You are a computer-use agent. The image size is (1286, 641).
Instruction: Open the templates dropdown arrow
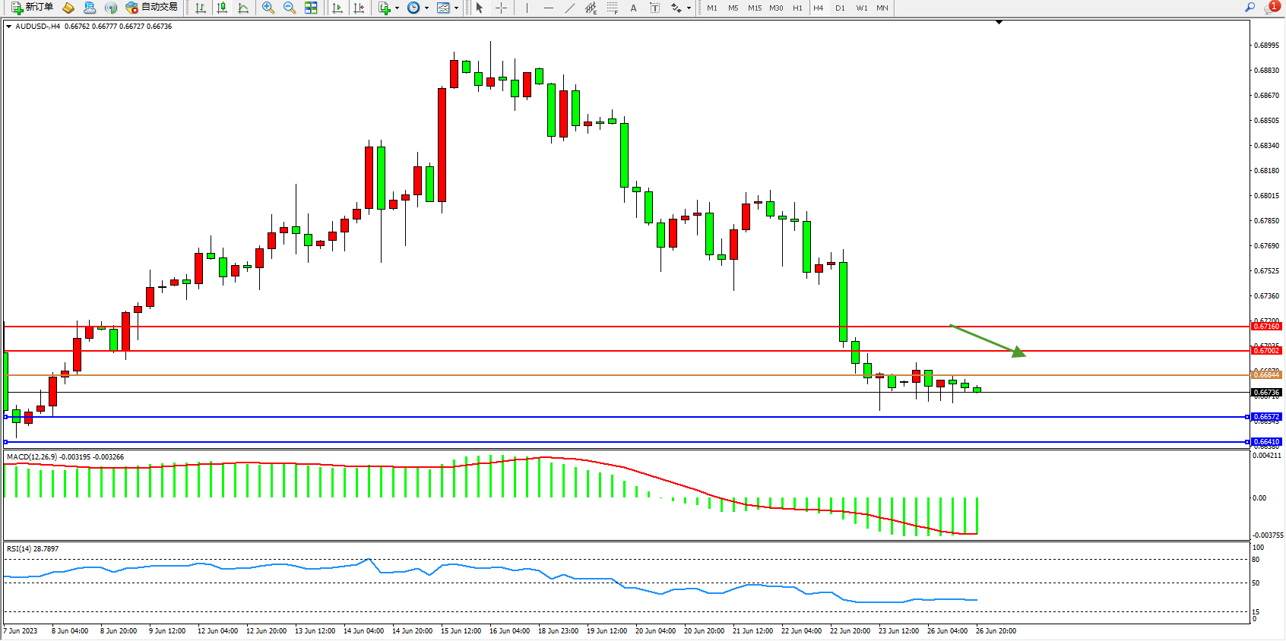click(x=456, y=8)
